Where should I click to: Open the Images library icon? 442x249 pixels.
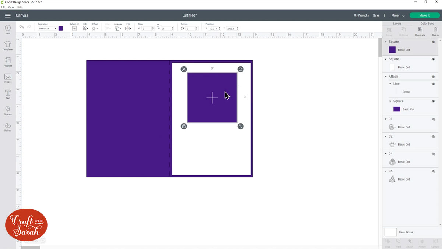coord(8,78)
